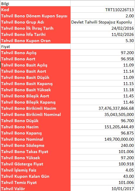Click the Tahvil Bono Basit Kapanış label
The height and width of the screenshot is (191, 135).
pos(27,84)
